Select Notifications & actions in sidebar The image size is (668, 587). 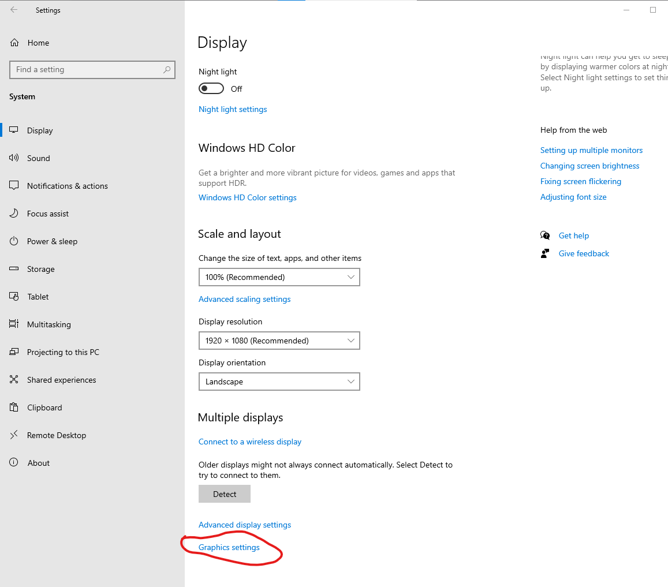[x=67, y=186]
